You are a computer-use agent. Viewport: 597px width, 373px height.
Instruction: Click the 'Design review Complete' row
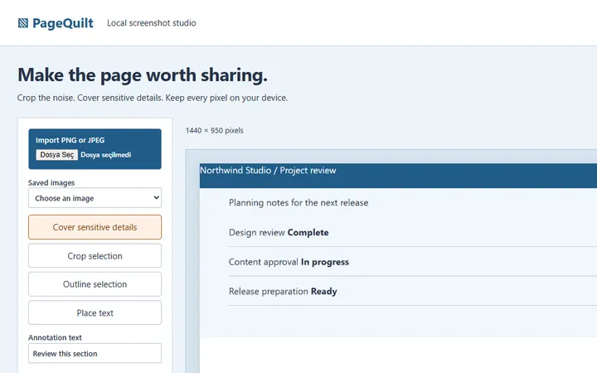tap(413, 233)
